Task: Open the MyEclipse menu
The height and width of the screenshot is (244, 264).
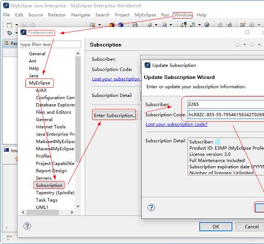Action: click(145, 15)
